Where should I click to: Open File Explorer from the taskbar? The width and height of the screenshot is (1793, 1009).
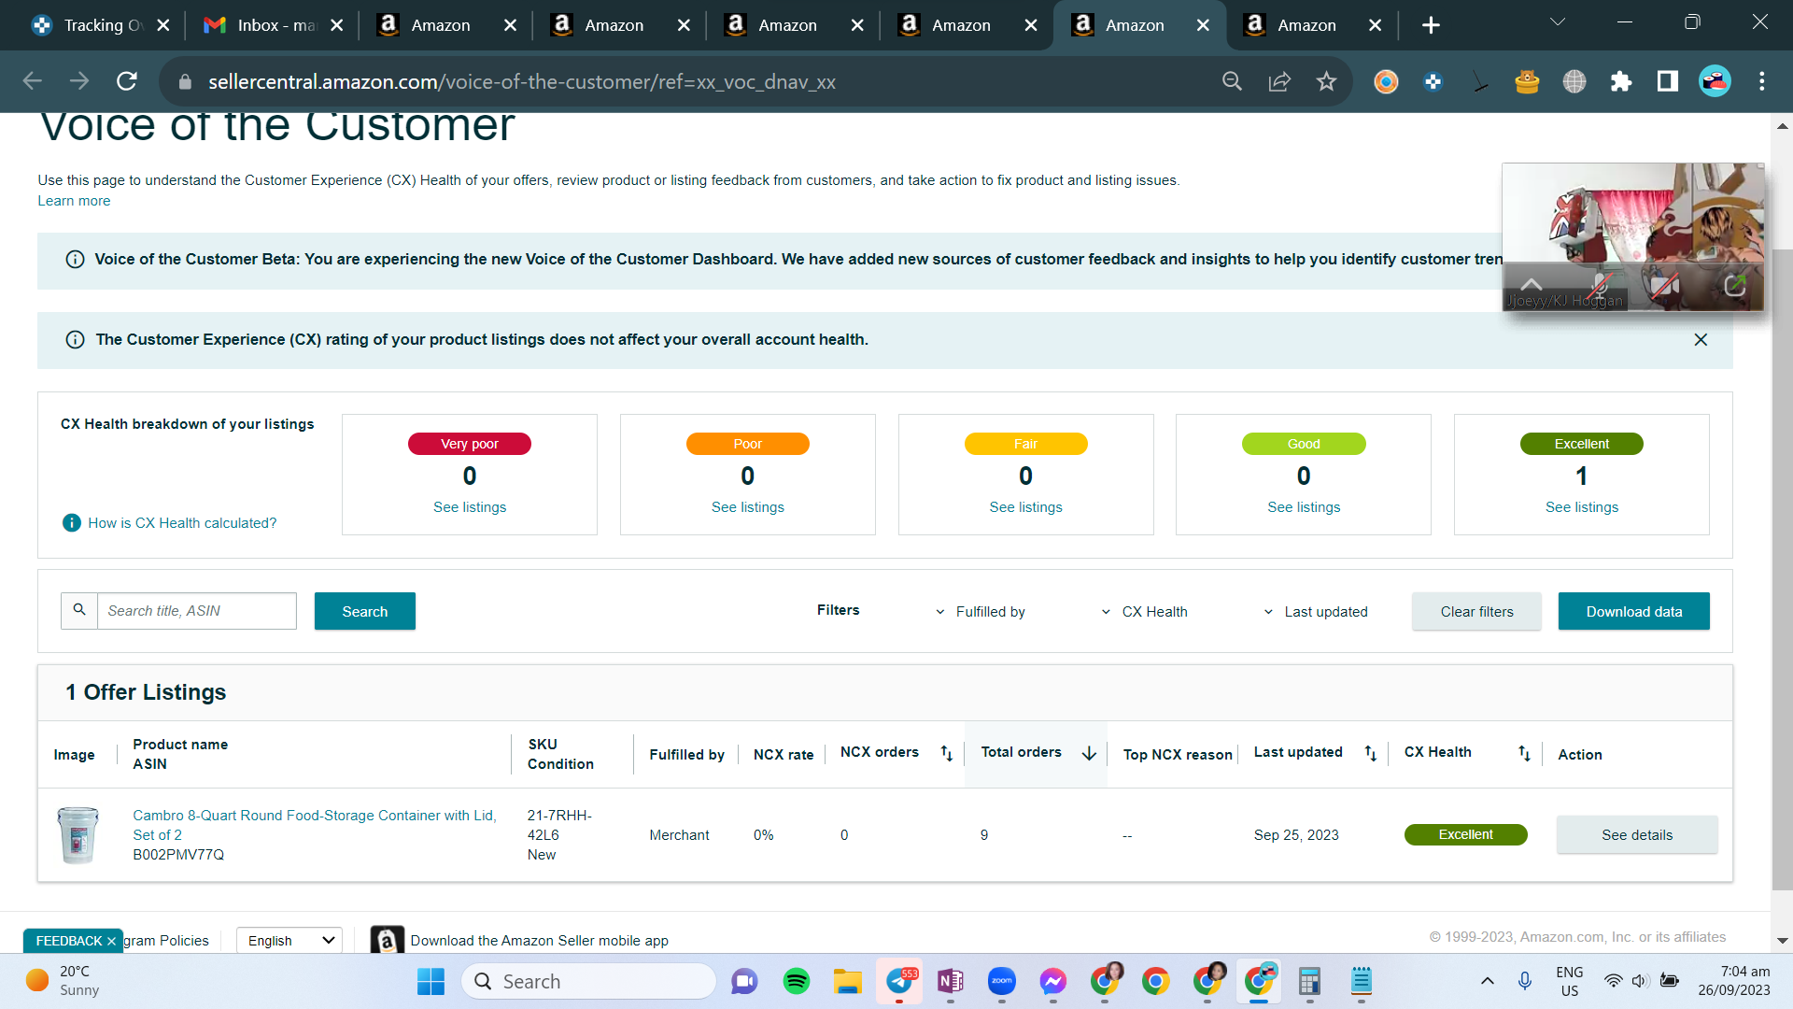tap(848, 981)
